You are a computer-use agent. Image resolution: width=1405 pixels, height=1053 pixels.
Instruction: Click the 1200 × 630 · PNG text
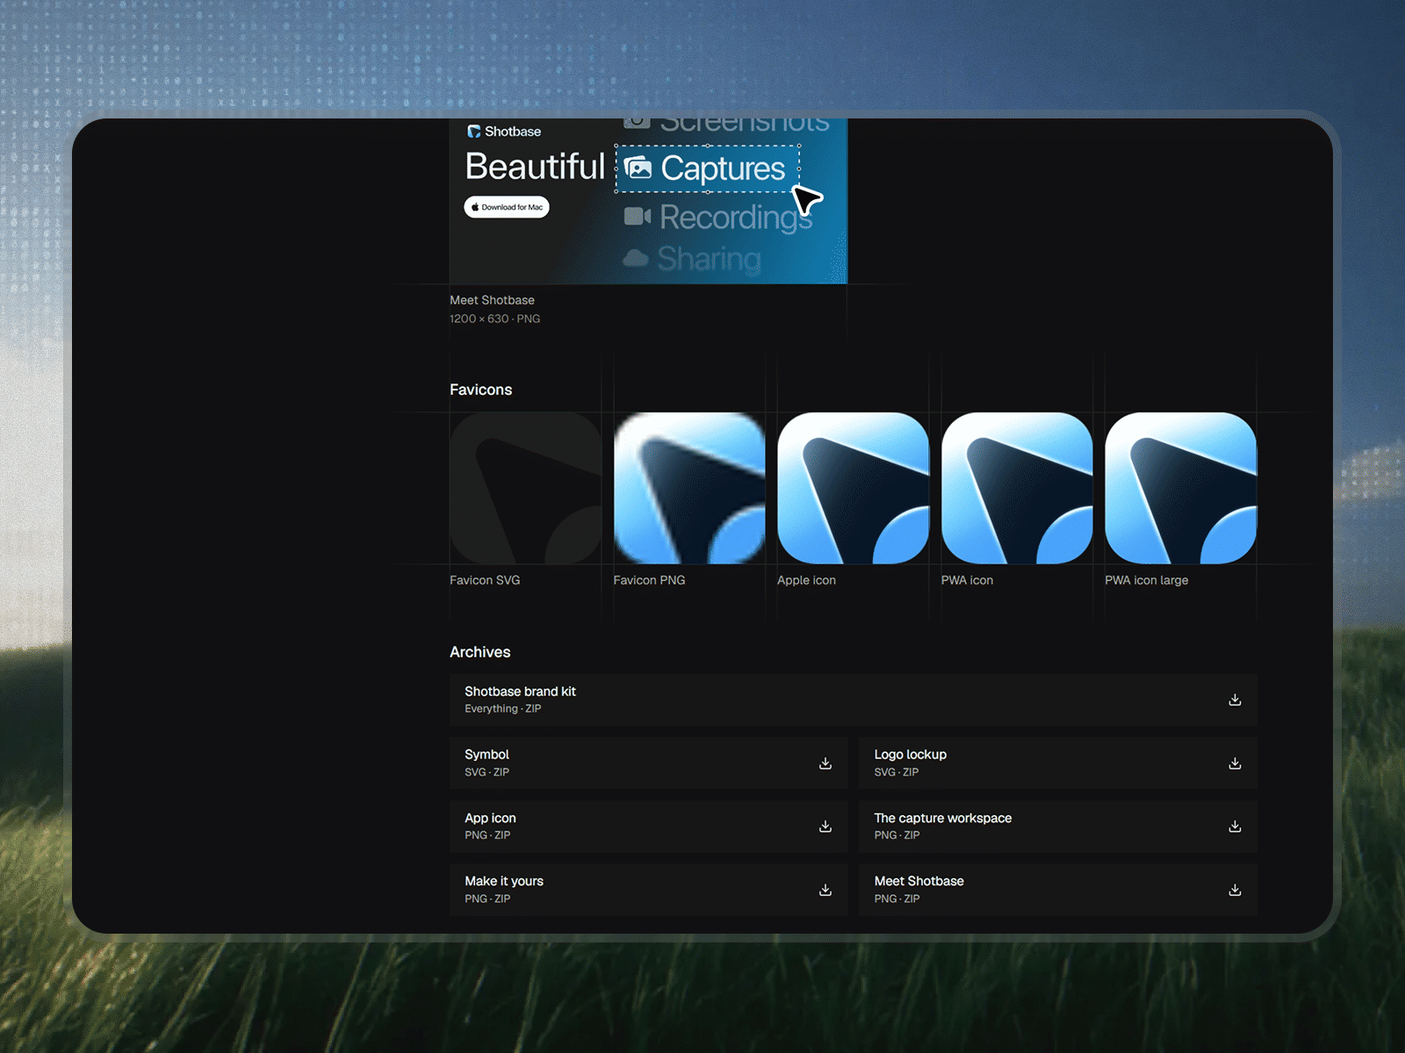tap(494, 319)
